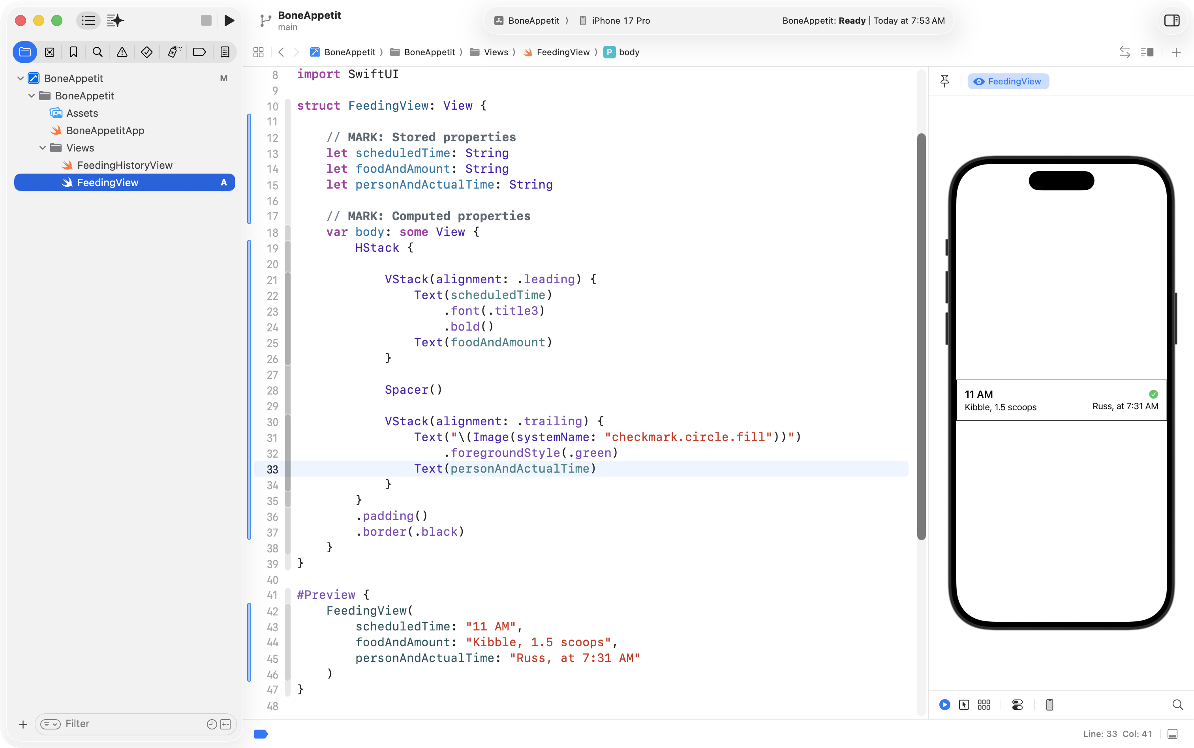
Task: Click the Run play button
Action: pyautogui.click(x=229, y=20)
